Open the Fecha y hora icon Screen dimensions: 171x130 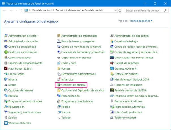click(x=59, y=63)
